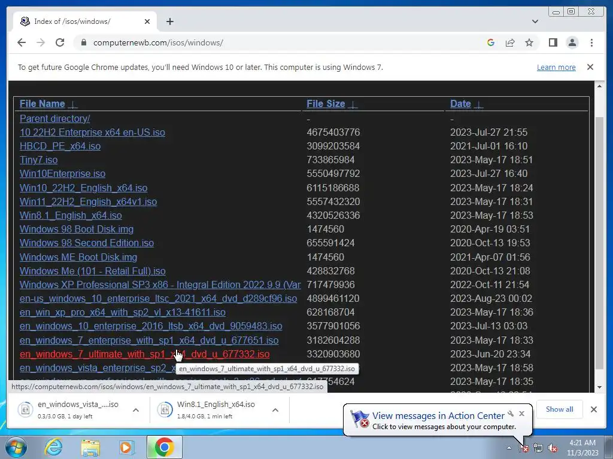This screenshot has height=459, width=613.
Task: Download Win10Enterprise.iso
Action: point(62,173)
